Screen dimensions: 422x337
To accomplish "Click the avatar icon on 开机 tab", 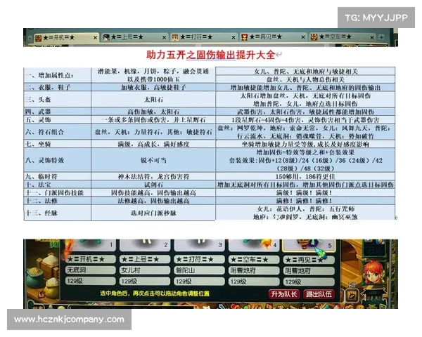I will point(39,38).
